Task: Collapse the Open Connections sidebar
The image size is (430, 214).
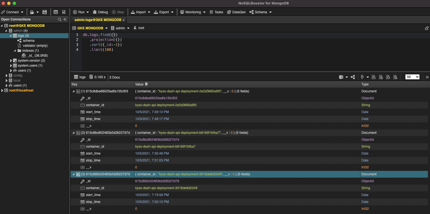Action: [x=65, y=19]
